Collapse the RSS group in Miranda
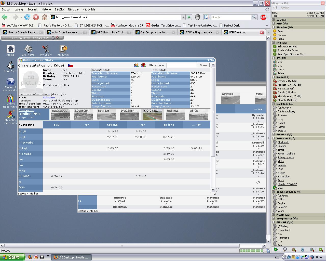326x261 pixels. click(x=274, y=43)
